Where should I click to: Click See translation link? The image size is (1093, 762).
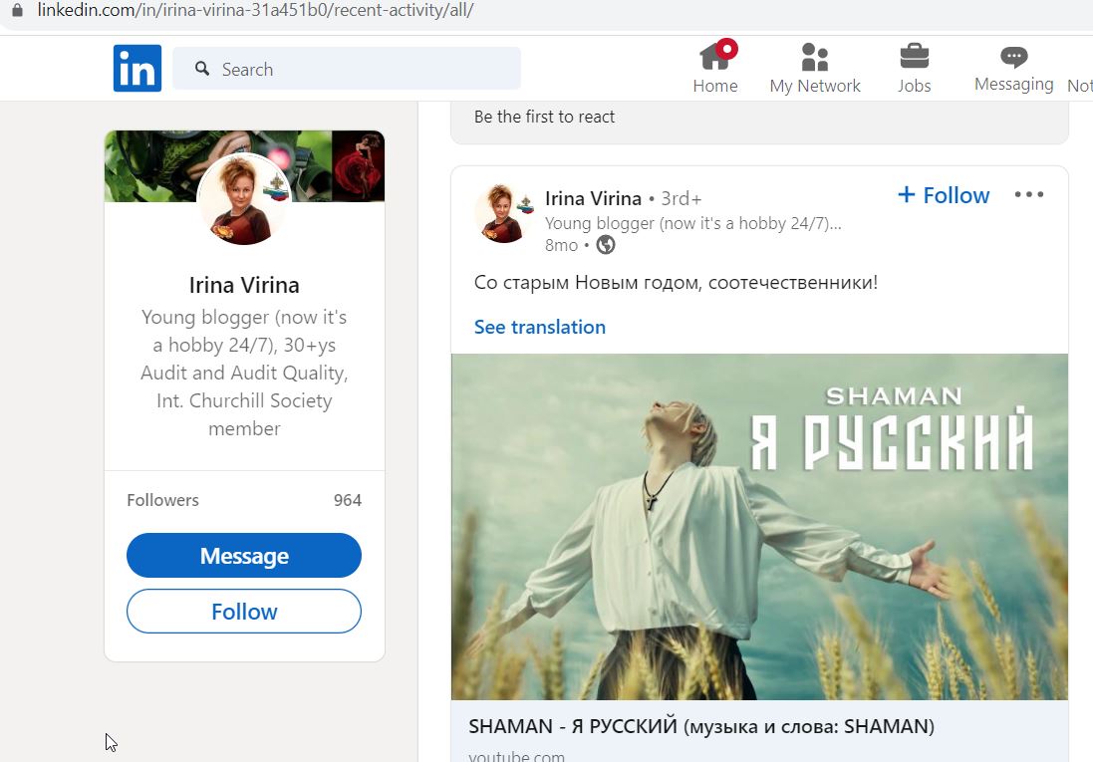pos(540,327)
